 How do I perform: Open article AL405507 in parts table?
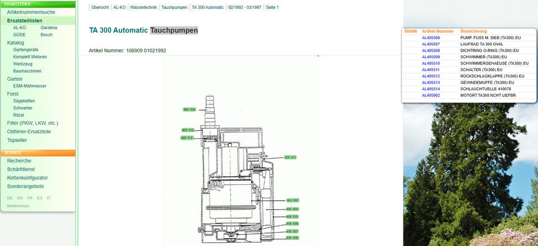tap(430, 44)
